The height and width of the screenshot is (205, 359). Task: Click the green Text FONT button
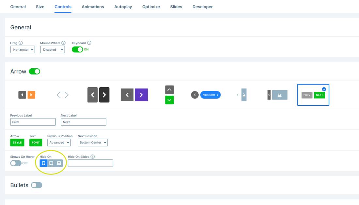click(x=36, y=143)
